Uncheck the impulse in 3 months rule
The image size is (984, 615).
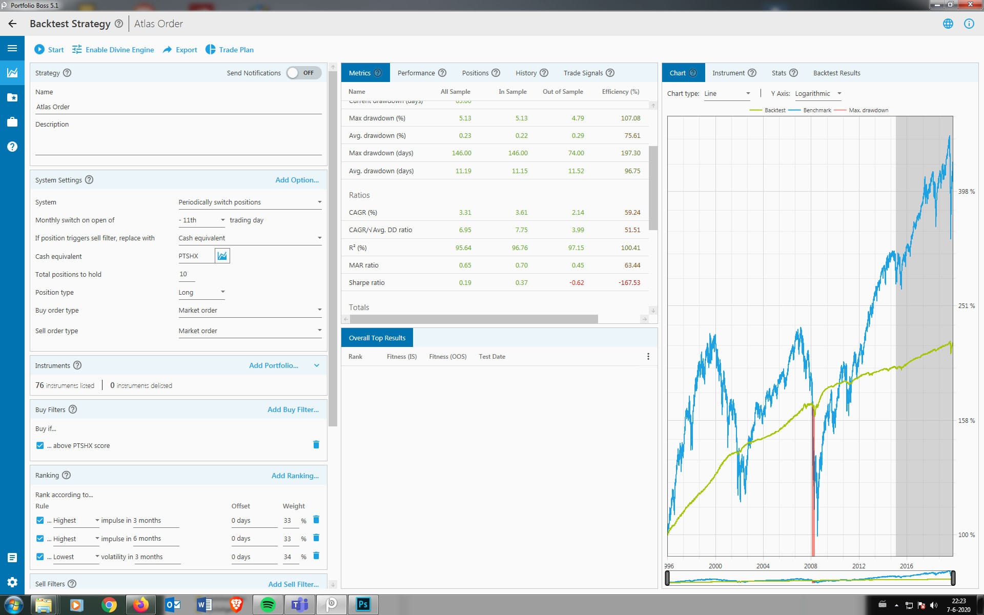coord(40,520)
